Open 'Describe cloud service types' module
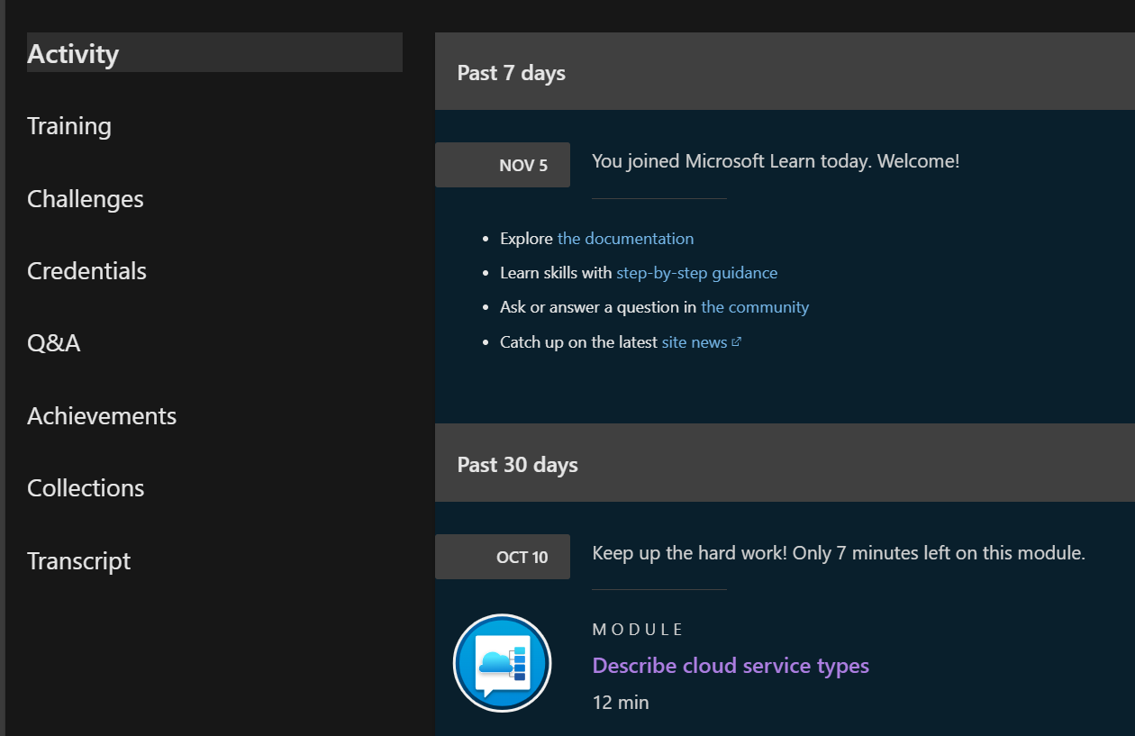Screen dimensions: 1135x736 tap(731, 666)
